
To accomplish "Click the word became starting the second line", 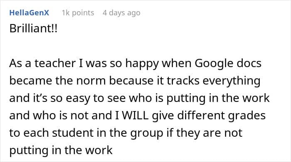I will pos(31,81).
